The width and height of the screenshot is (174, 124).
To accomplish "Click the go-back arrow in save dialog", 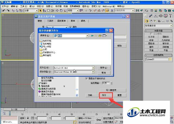I will 92,36.
